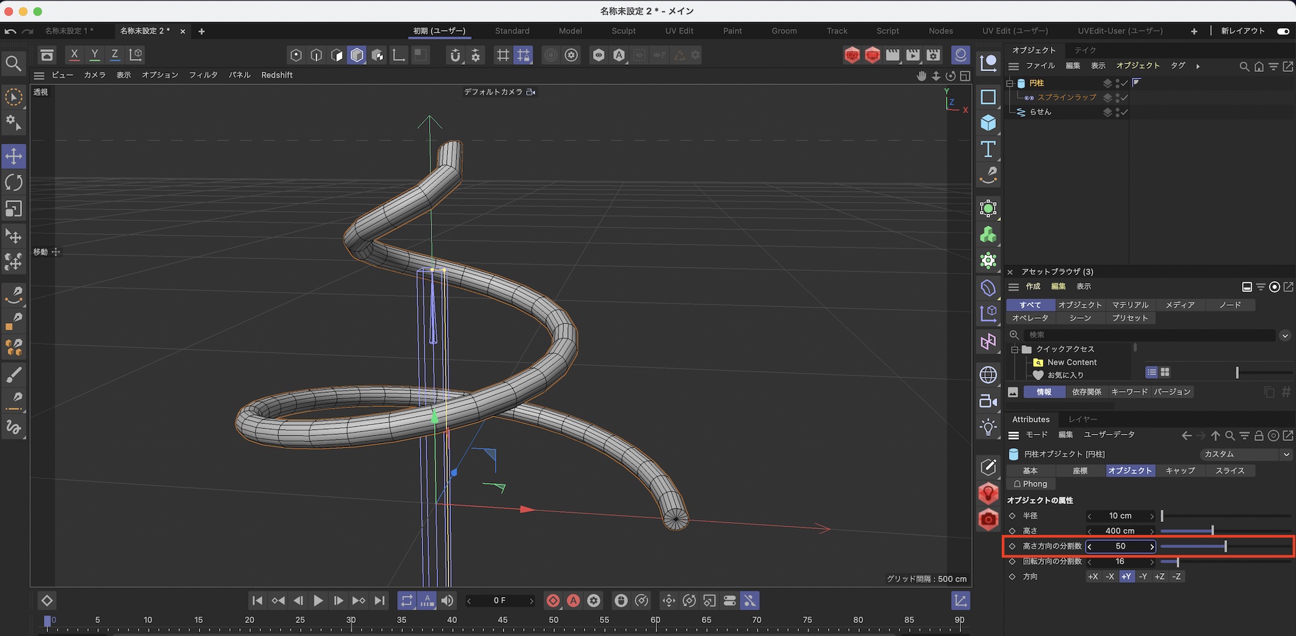This screenshot has width=1296, height=636.
Task: Click the 半径 value field
Action: click(x=1120, y=516)
